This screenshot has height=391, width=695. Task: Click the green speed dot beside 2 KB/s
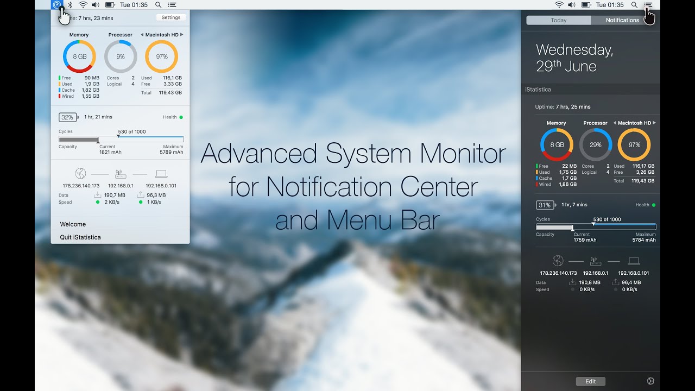click(x=98, y=202)
